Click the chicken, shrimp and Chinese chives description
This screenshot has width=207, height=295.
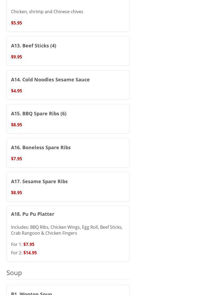click(x=47, y=12)
